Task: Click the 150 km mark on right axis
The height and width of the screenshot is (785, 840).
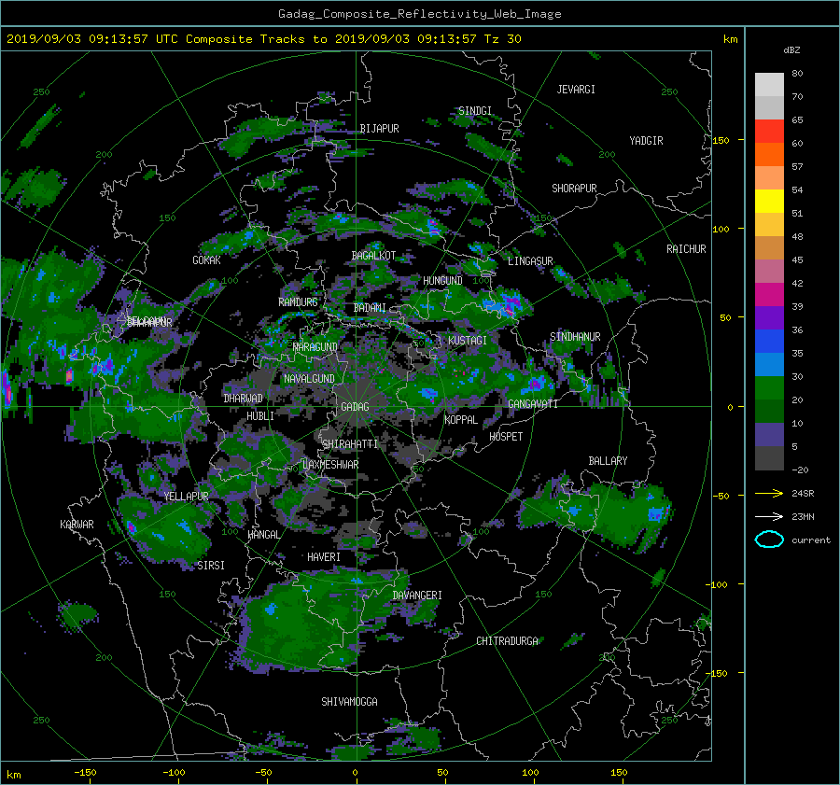Action: pyautogui.click(x=721, y=140)
